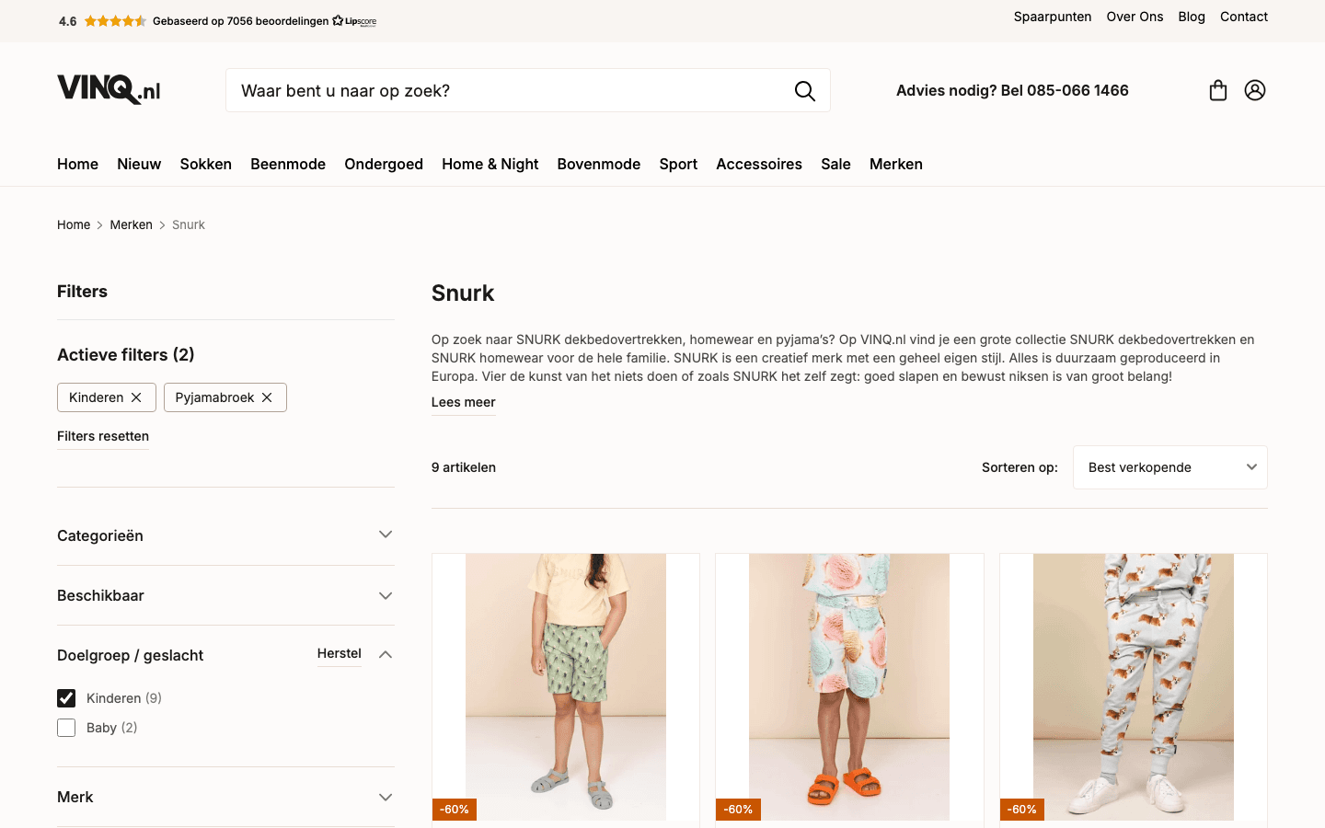Collapse the Doelgroep / geslacht section
The height and width of the screenshot is (828, 1325).
click(386, 655)
